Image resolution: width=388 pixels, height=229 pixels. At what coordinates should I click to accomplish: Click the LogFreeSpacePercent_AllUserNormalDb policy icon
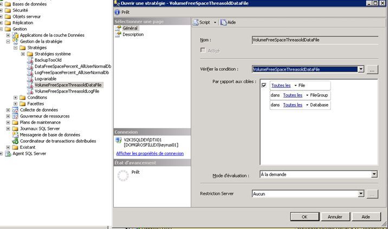pyautogui.click(x=30, y=73)
